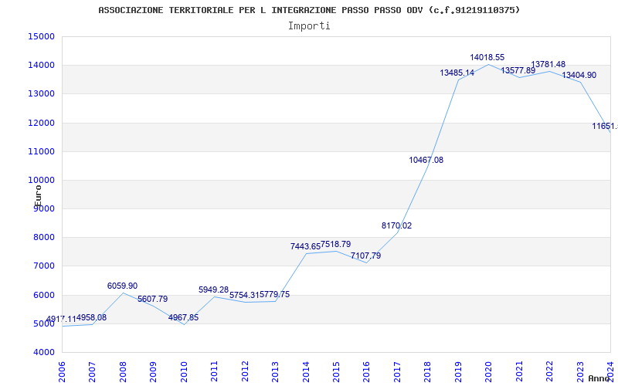The height and width of the screenshot is (386, 618).
Task: Click the 2015 x-axis year label
Action: (336, 372)
